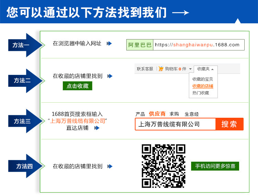This screenshot has width=258, height=196.
Task: Click the search field containing 上海万普线缆有限公司
Action: pos(175,124)
